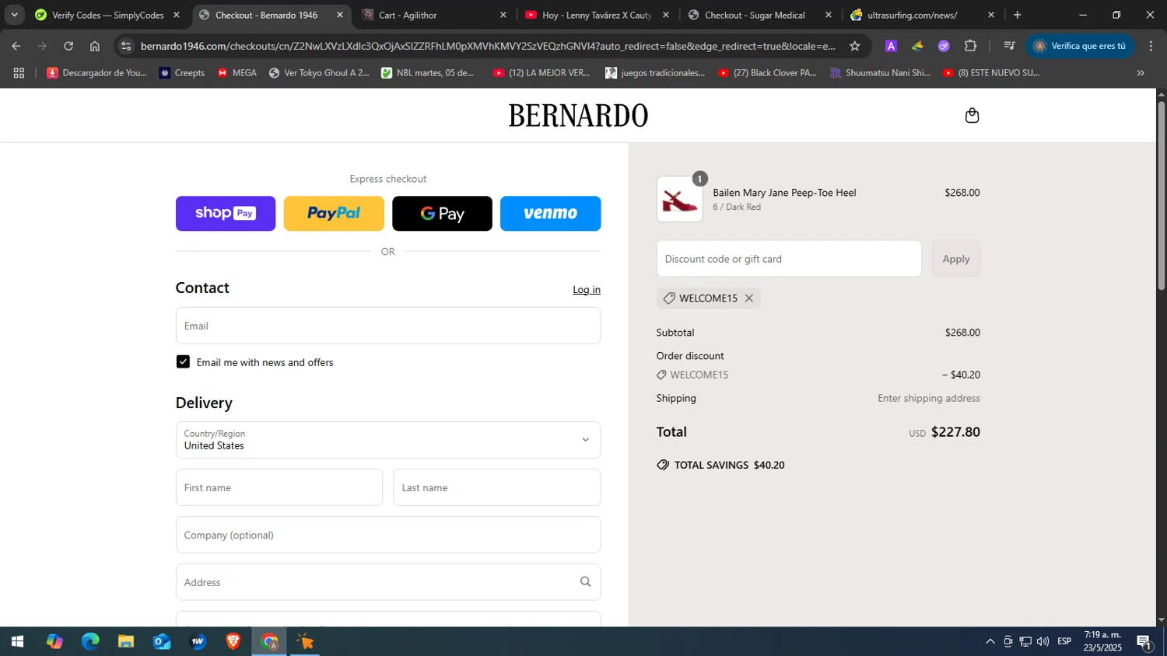The image size is (1167, 656).
Task: Click the Chrome profile verification button
Action: pos(1080,46)
